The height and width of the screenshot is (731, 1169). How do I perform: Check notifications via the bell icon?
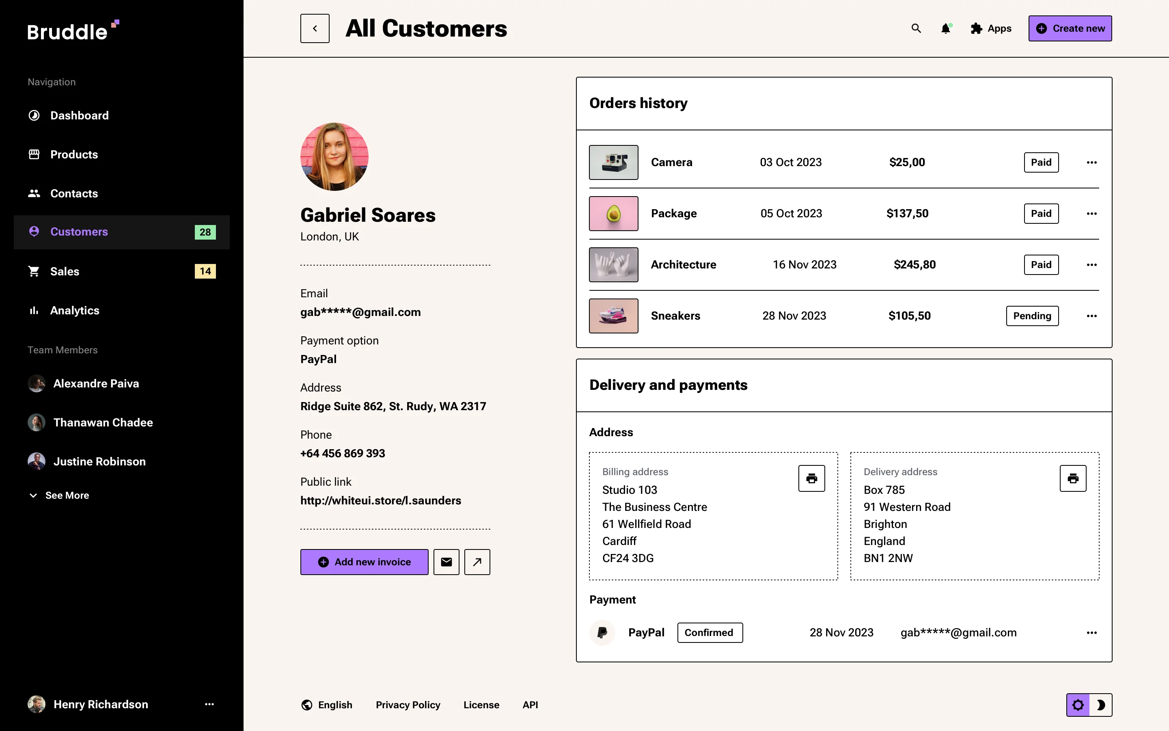[945, 28]
